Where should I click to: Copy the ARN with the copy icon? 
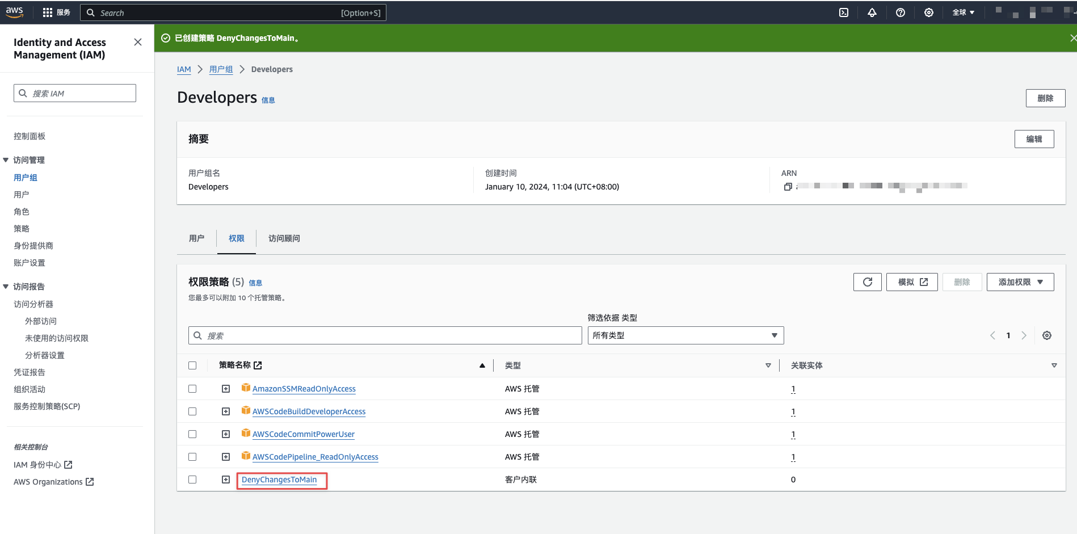[788, 187]
